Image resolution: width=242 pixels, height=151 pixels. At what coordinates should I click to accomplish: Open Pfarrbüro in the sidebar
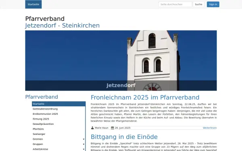pos(38,129)
